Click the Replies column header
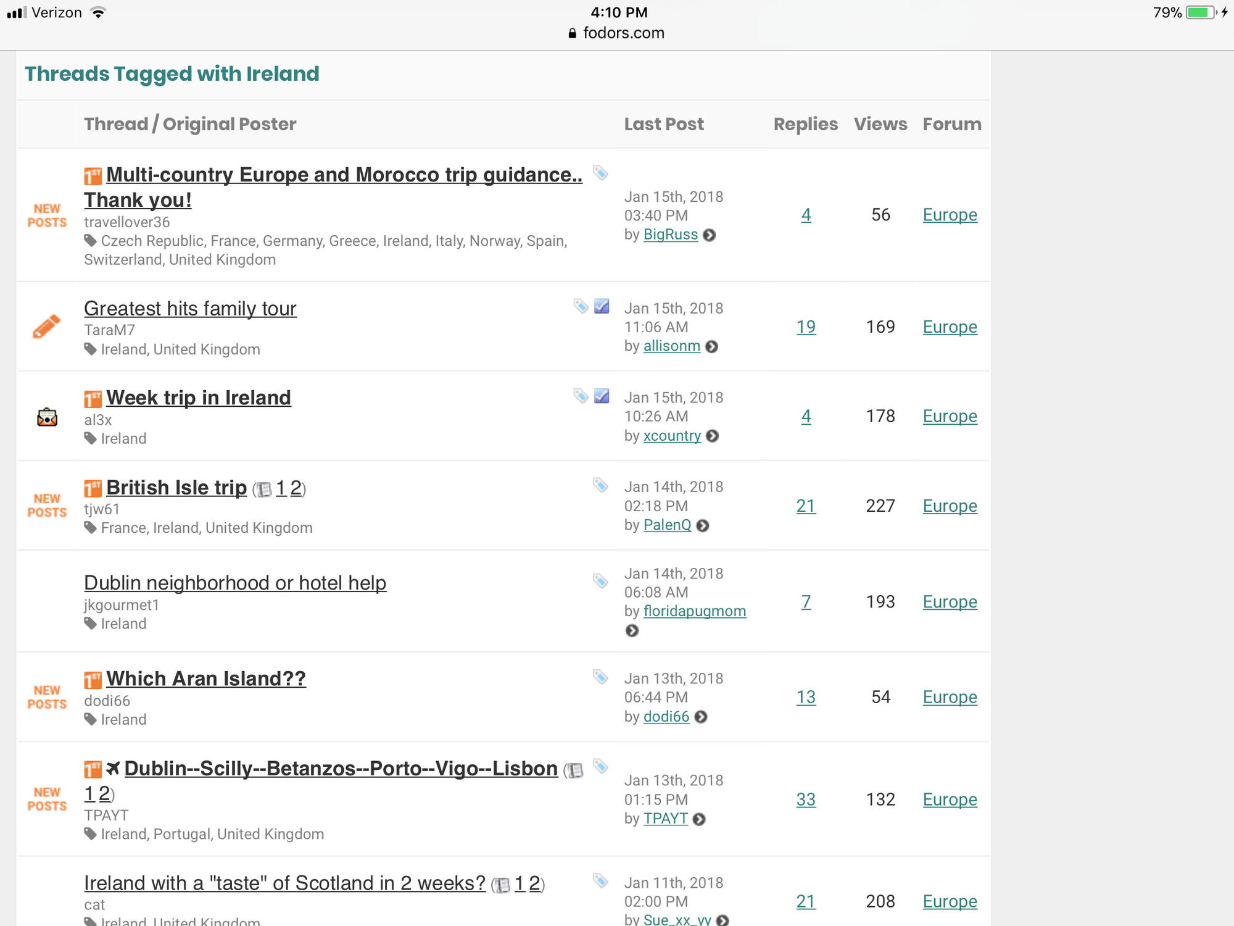Screen dimensions: 1234x926 (805, 124)
